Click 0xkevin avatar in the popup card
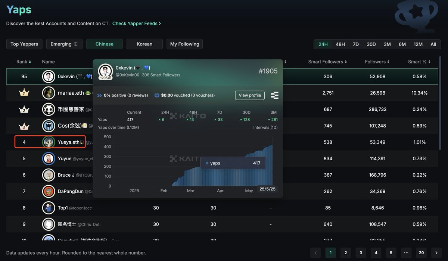448x261 pixels. [105, 72]
